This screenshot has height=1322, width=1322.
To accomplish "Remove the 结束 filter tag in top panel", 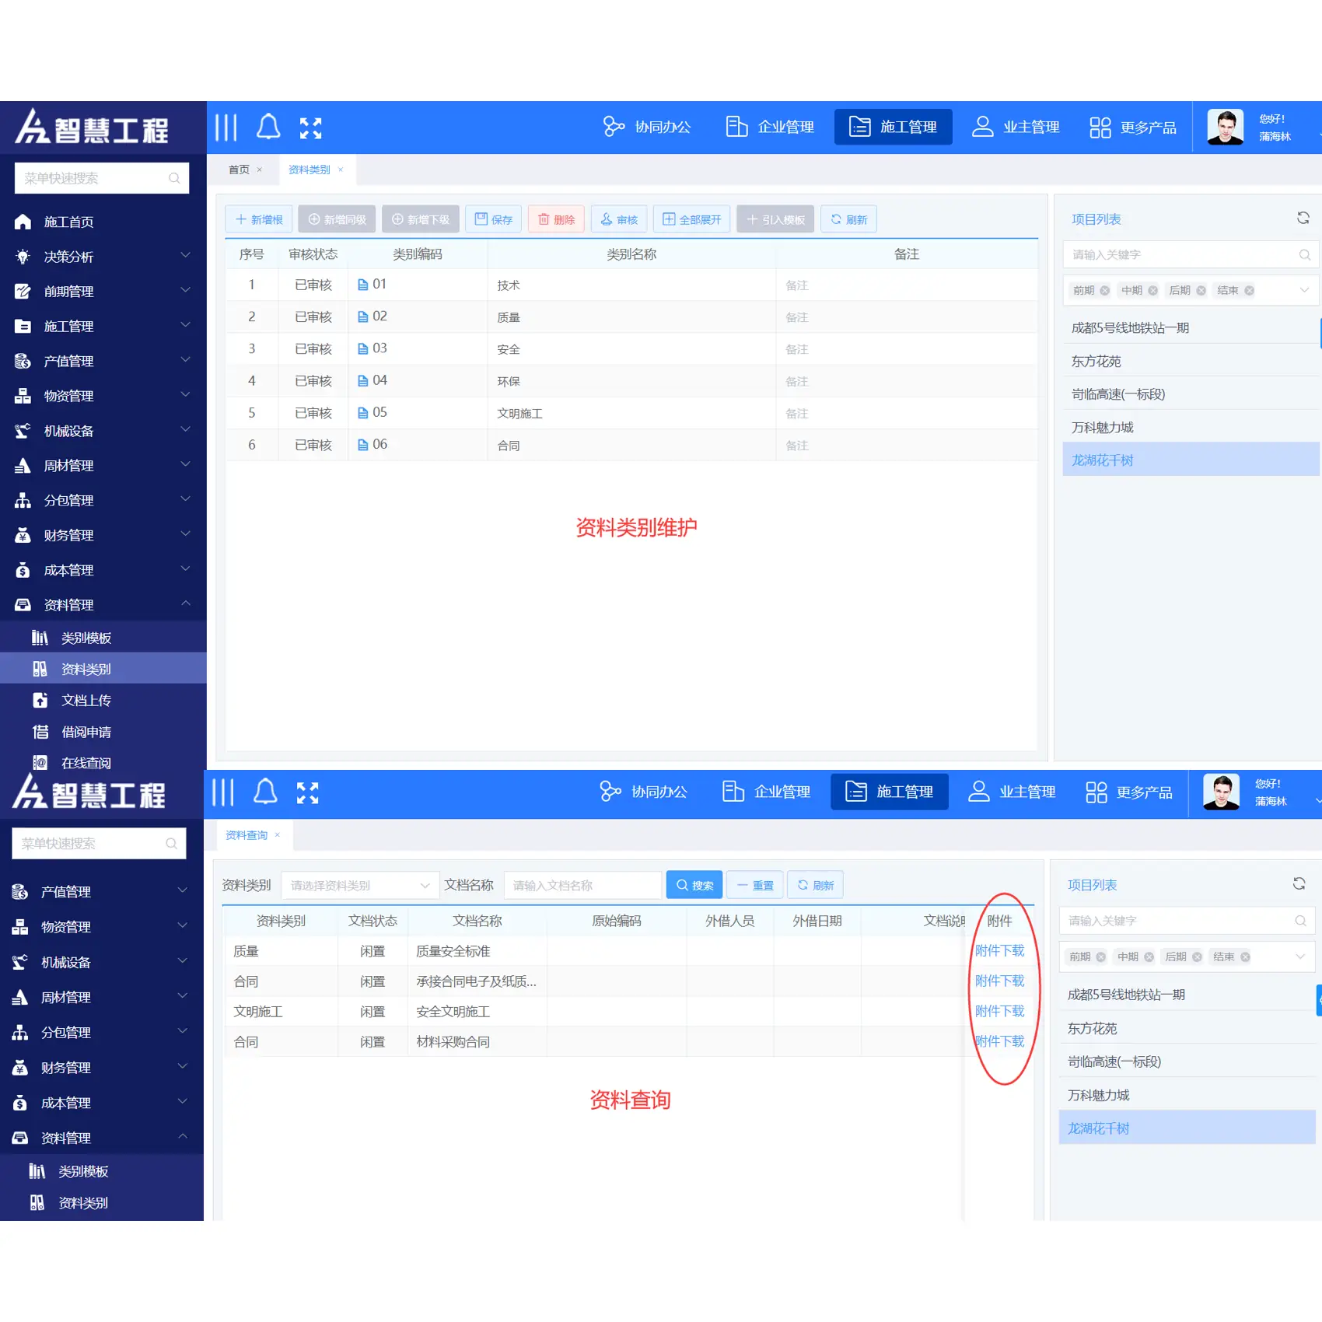I will [x=1249, y=291].
